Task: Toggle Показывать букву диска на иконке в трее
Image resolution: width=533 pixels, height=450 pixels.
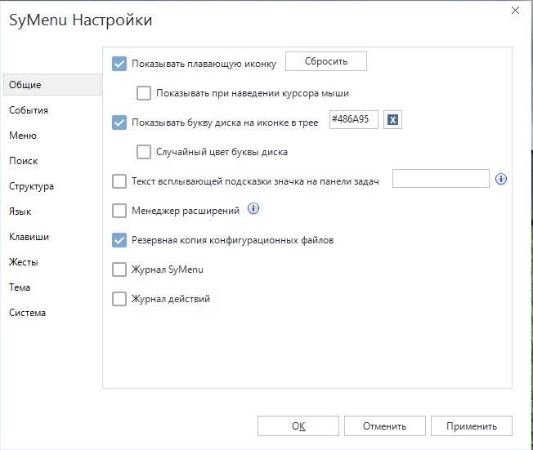Action: [119, 123]
